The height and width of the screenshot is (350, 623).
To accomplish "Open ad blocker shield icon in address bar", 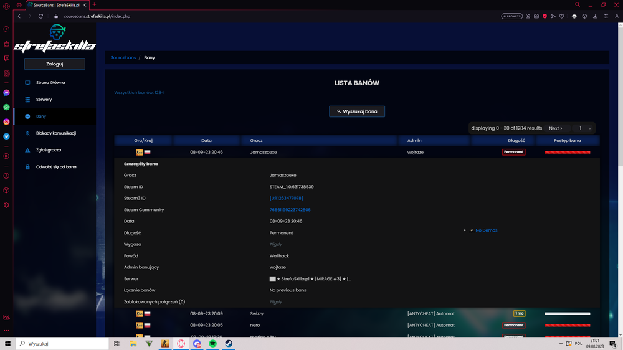I will (x=545, y=16).
